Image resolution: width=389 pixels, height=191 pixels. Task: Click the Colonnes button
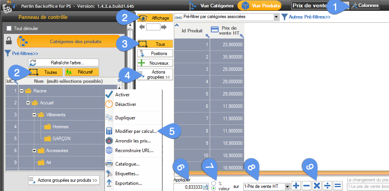365,5
